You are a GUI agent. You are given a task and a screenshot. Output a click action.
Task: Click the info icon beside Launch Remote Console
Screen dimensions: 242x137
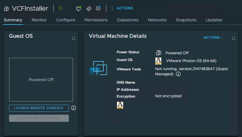[74, 108]
